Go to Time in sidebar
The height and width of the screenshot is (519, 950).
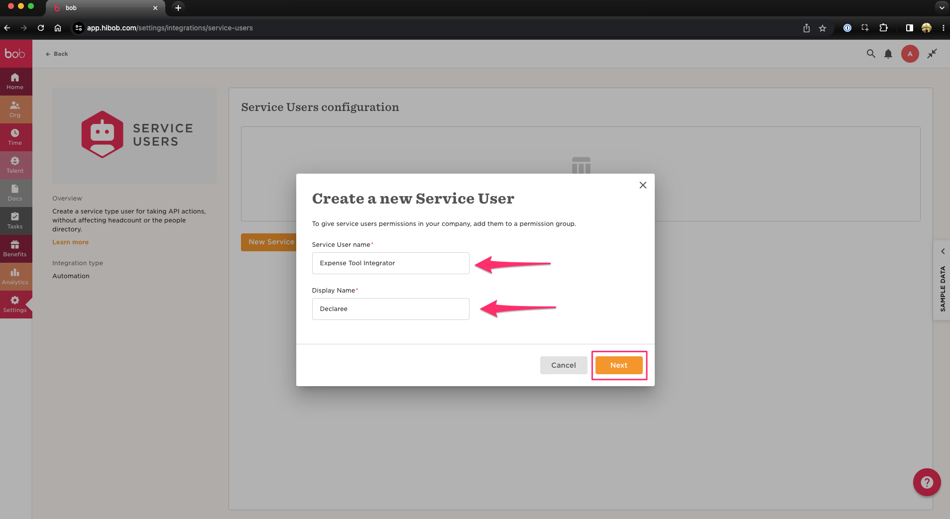pos(15,137)
